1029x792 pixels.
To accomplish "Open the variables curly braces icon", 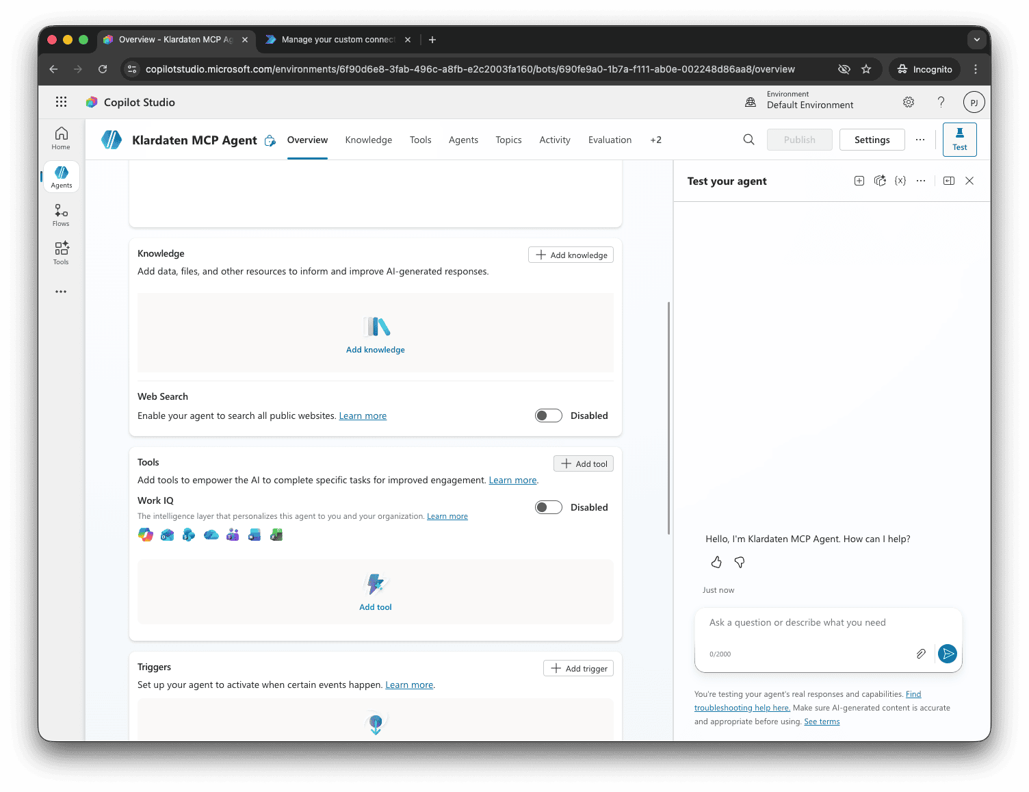I will (x=900, y=181).
